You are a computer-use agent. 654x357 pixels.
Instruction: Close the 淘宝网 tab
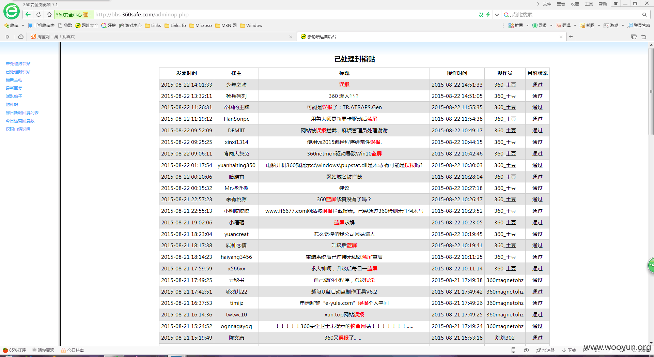click(291, 36)
